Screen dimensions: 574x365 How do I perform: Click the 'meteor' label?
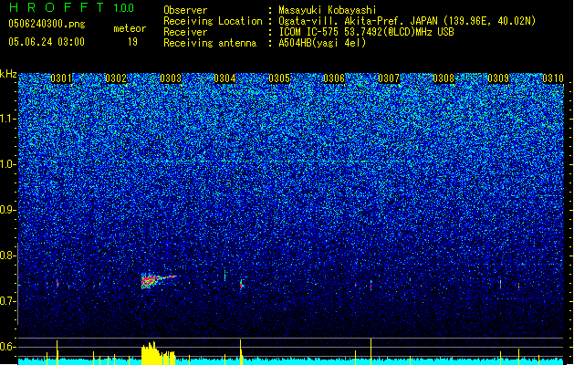[x=130, y=28]
